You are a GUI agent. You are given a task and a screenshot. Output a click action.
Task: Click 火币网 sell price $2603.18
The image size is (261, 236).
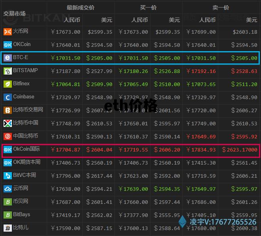click(245, 32)
